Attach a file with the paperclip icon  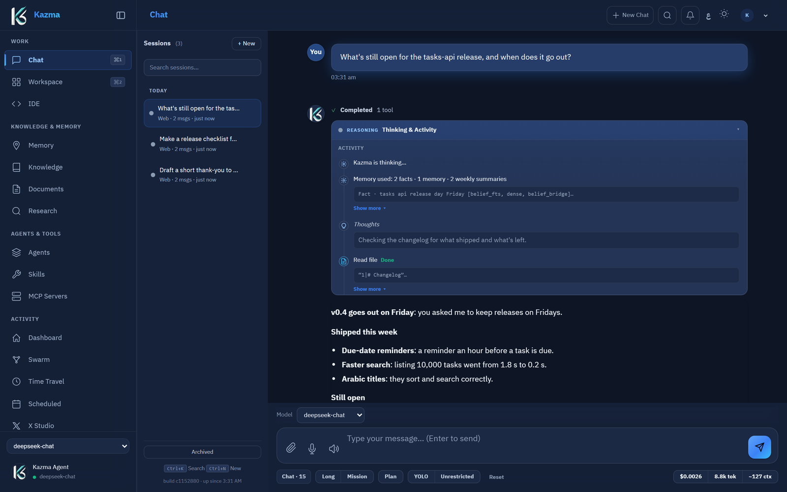coord(291,448)
